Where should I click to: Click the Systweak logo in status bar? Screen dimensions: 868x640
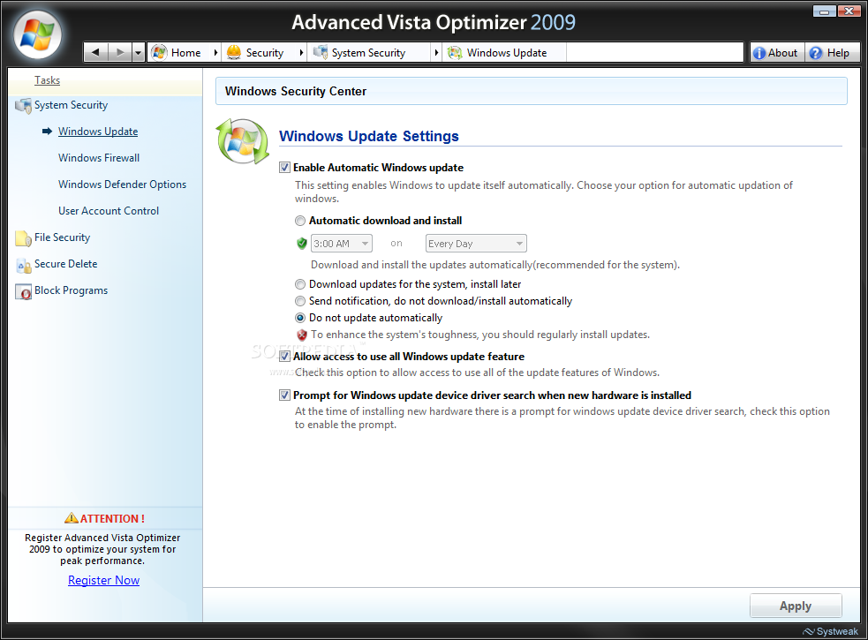click(831, 631)
